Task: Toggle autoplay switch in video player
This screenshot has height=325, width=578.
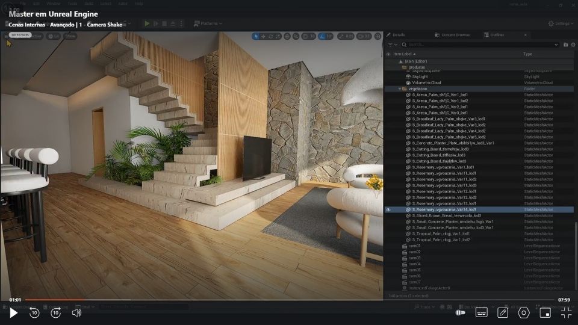Action: (x=461, y=313)
